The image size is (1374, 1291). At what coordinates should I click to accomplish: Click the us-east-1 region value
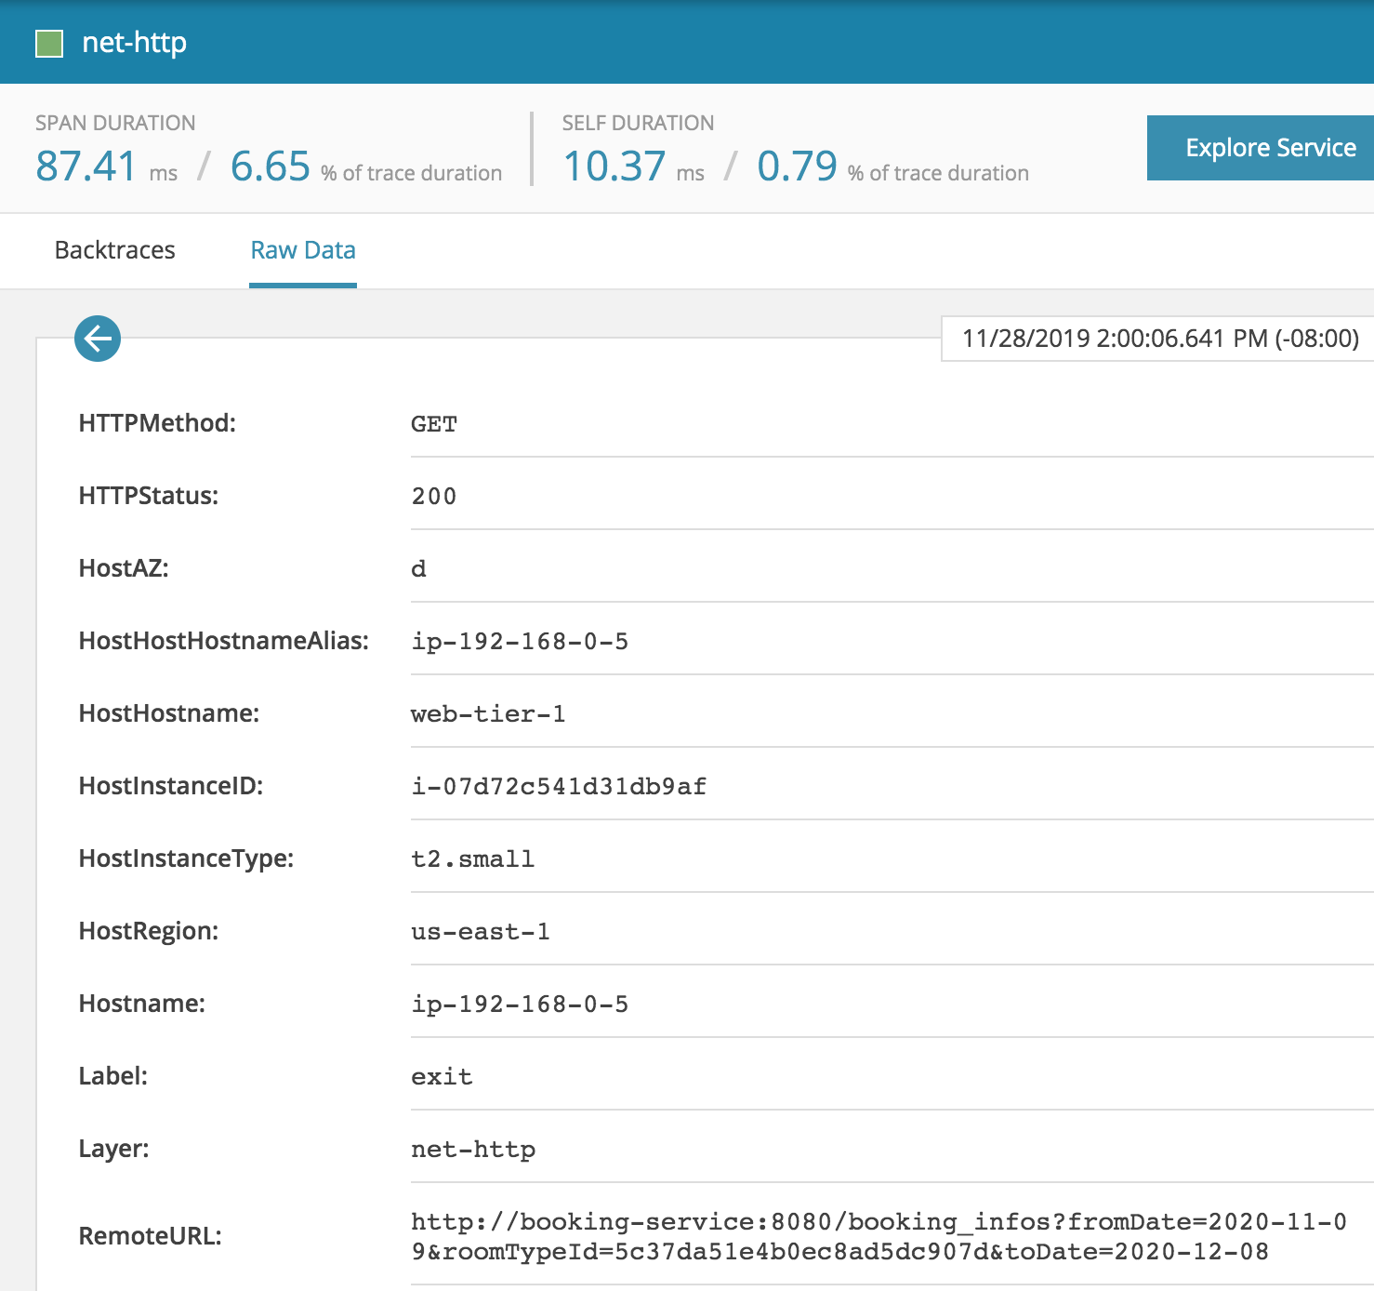coord(481,932)
